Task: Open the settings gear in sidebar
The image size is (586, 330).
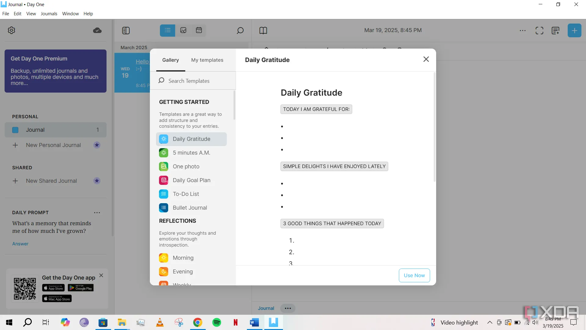Action: [x=12, y=30]
